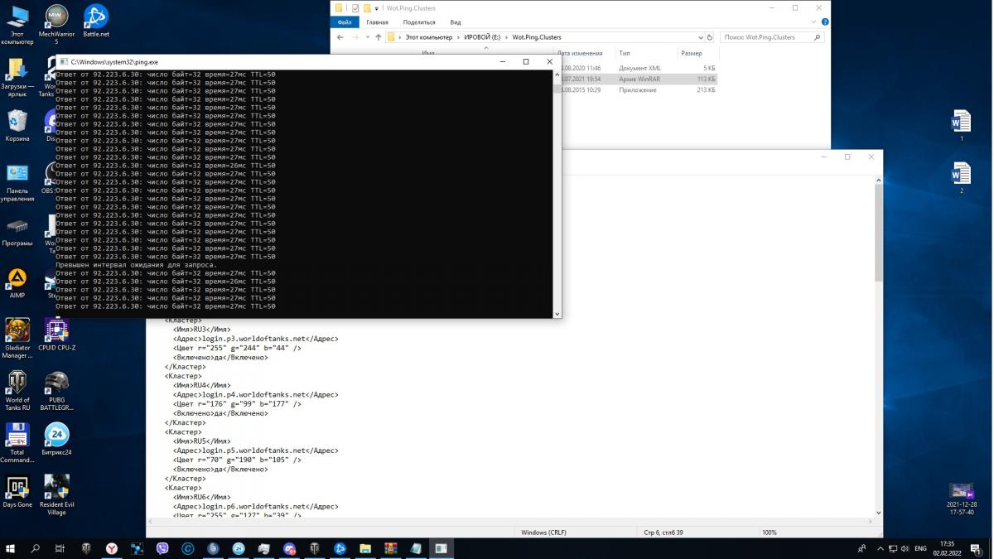This screenshot has width=994, height=559.
Task: Click the ping.exe console vertical scrollbar
Action: click(557, 194)
